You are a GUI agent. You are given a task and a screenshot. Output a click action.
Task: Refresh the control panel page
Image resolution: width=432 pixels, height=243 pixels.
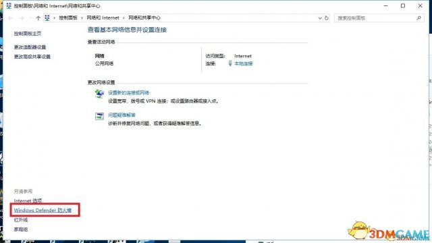pyautogui.click(x=327, y=18)
